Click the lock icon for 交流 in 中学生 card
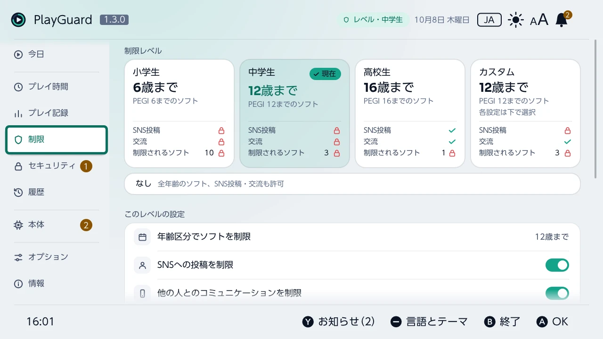The width and height of the screenshot is (603, 339). click(x=337, y=142)
